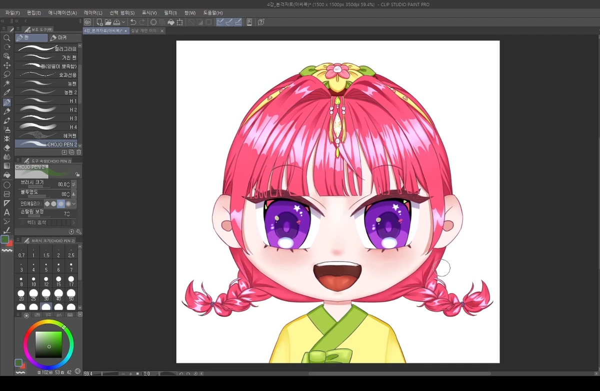The width and height of the screenshot is (600, 391).
Task: Select the third 안티에일리어싱 strength option
Action: (61, 203)
